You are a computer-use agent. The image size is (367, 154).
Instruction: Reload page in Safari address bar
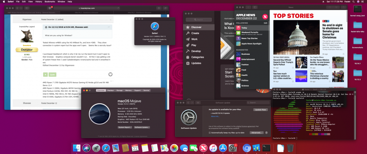(118, 8)
